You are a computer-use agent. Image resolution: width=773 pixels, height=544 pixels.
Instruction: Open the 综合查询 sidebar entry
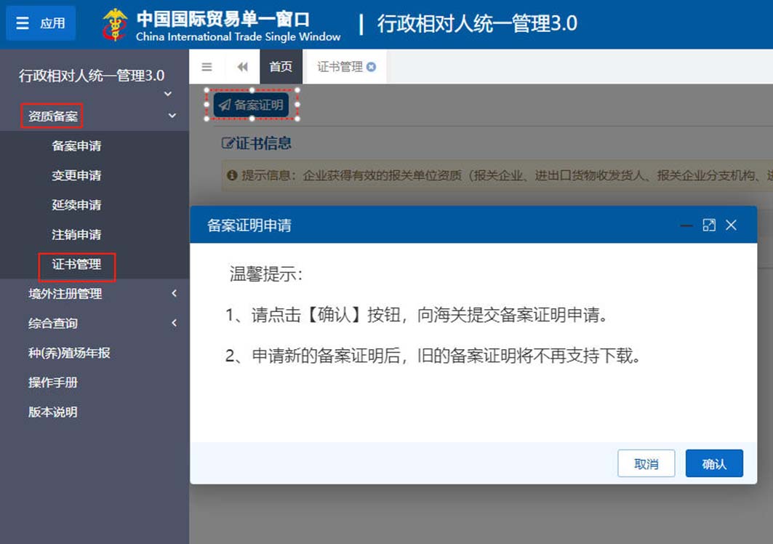(53, 323)
